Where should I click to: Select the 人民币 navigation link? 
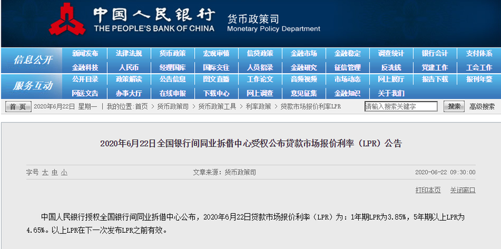[129, 68]
